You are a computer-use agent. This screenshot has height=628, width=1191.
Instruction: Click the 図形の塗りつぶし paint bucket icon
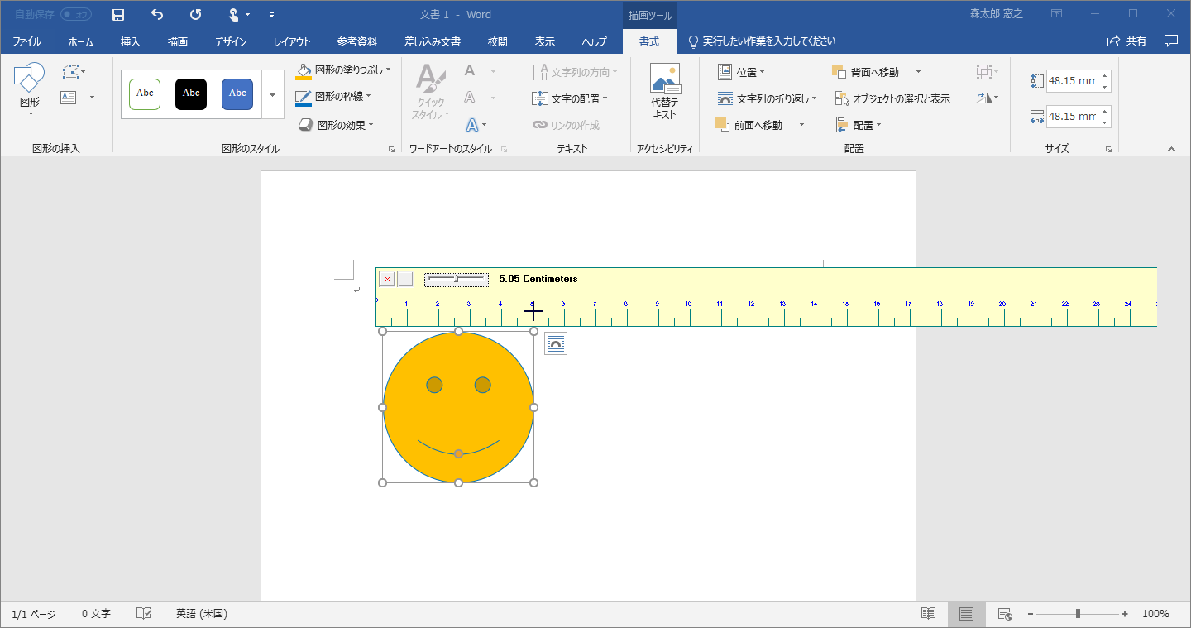302,70
